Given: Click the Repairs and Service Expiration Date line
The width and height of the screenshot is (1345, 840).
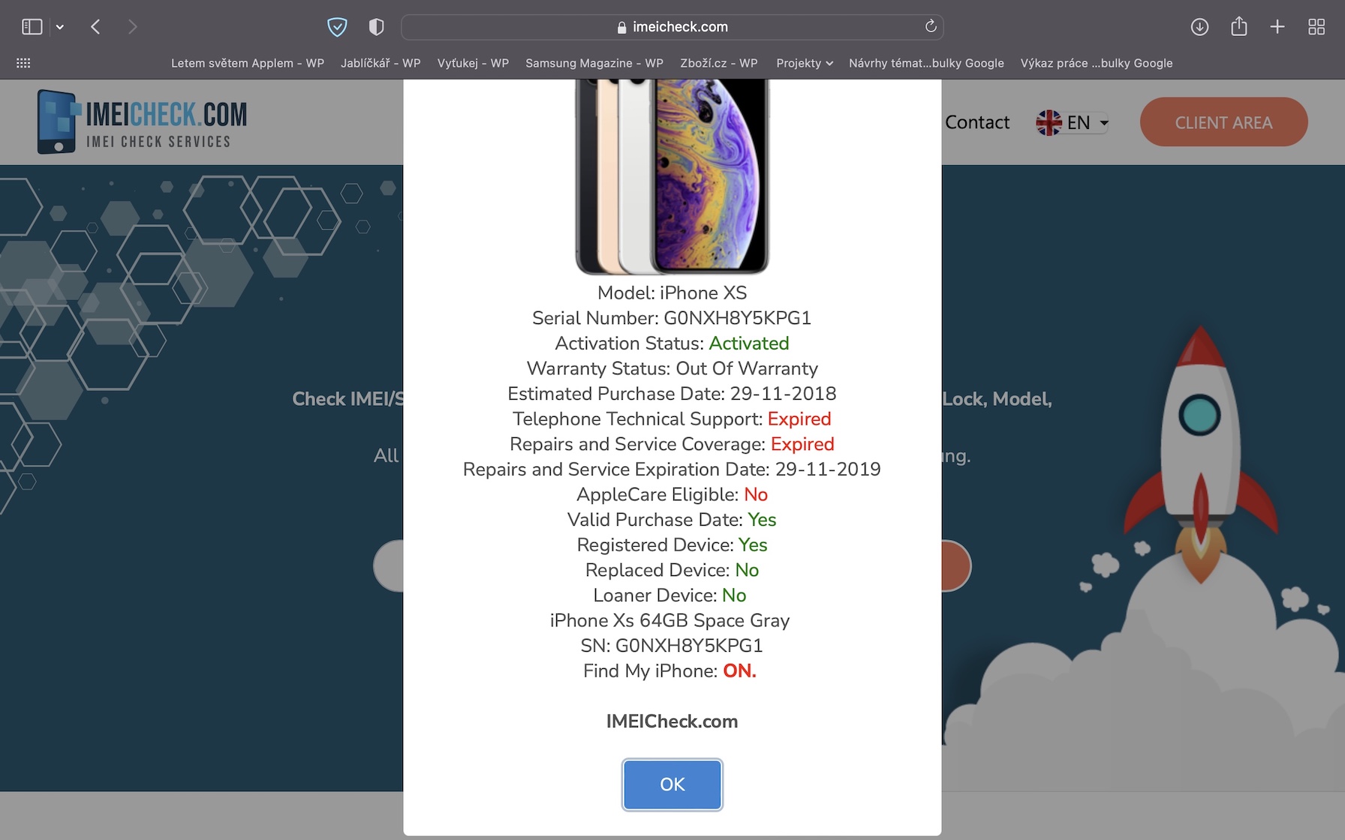Looking at the screenshot, I should (672, 469).
